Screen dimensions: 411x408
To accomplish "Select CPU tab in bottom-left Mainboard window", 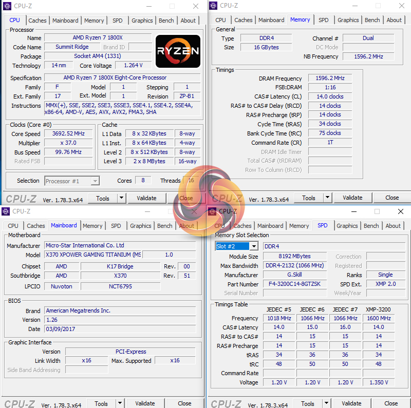I will [13, 226].
